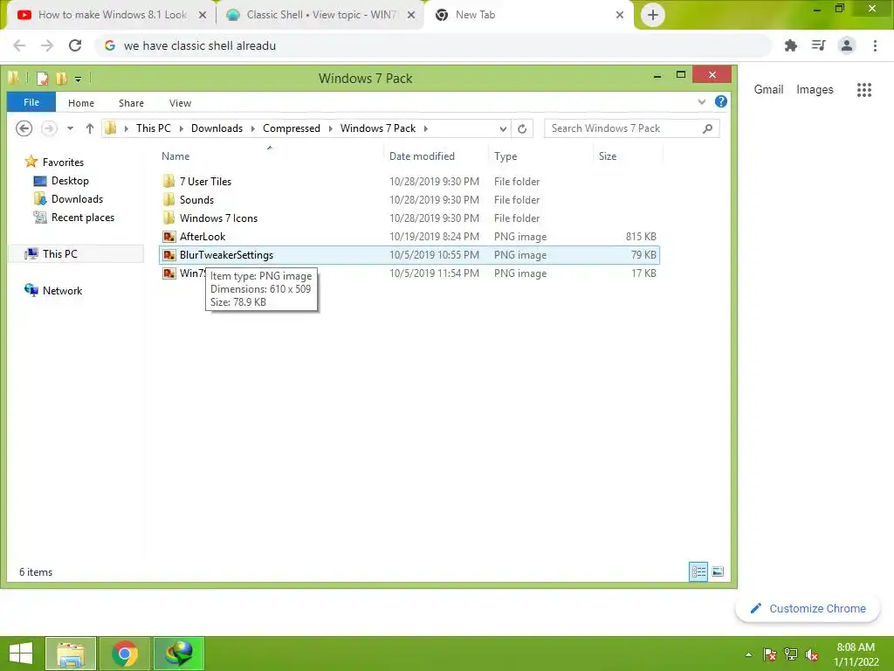Open Customize Quick Access Toolbar dropdown
894x671 pixels.
coord(78,79)
